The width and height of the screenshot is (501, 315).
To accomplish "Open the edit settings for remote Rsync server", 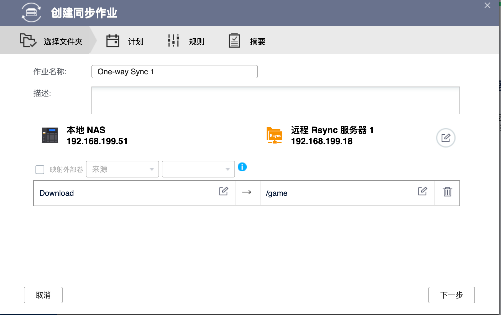I will tap(446, 138).
